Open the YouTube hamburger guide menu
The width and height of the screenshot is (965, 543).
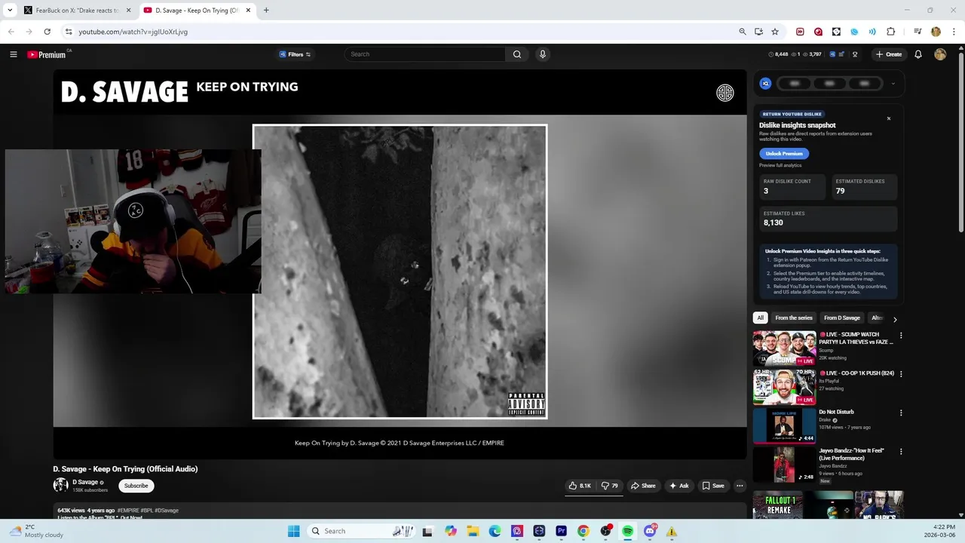pos(13,54)
